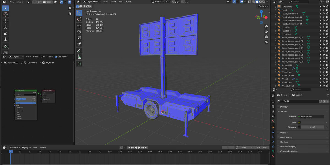
Task: Activate Select Box tool in image editor
Action: 5,8
